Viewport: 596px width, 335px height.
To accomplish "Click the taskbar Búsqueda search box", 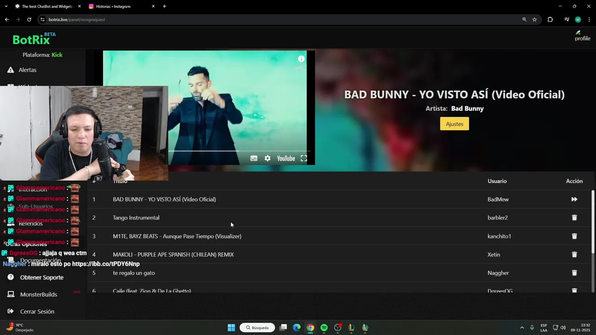I will pyautogui.click(x=257, y=328).
